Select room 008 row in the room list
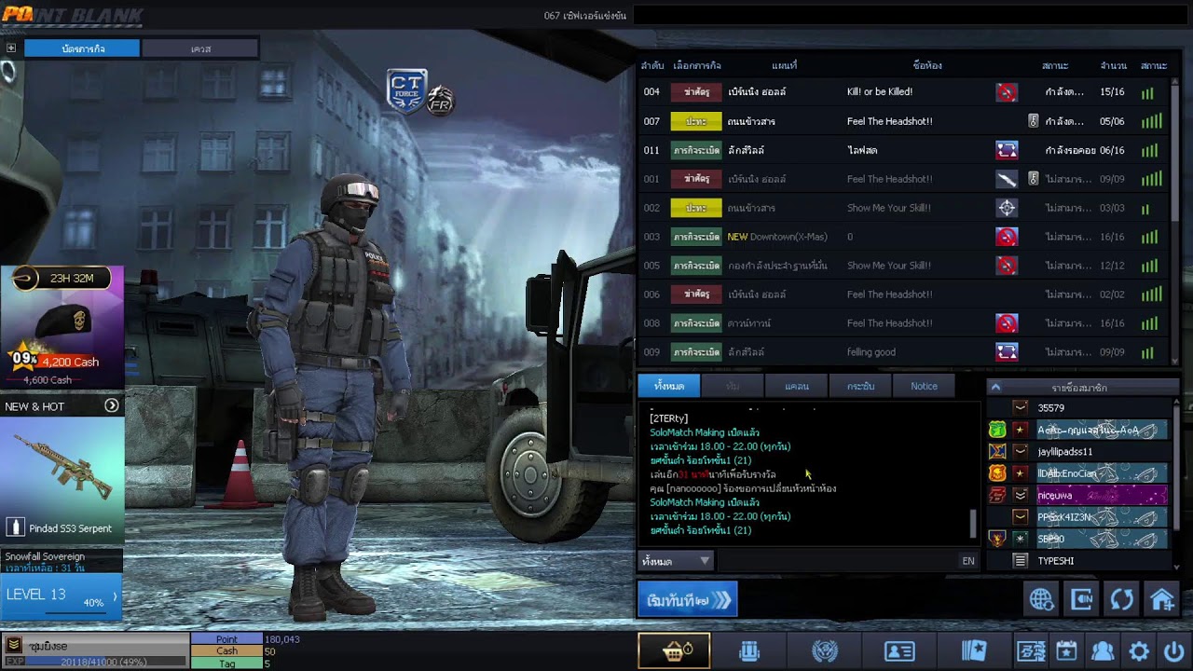Screen dimensions: 1193x671 pyautogui.click(x=904, y=323)
